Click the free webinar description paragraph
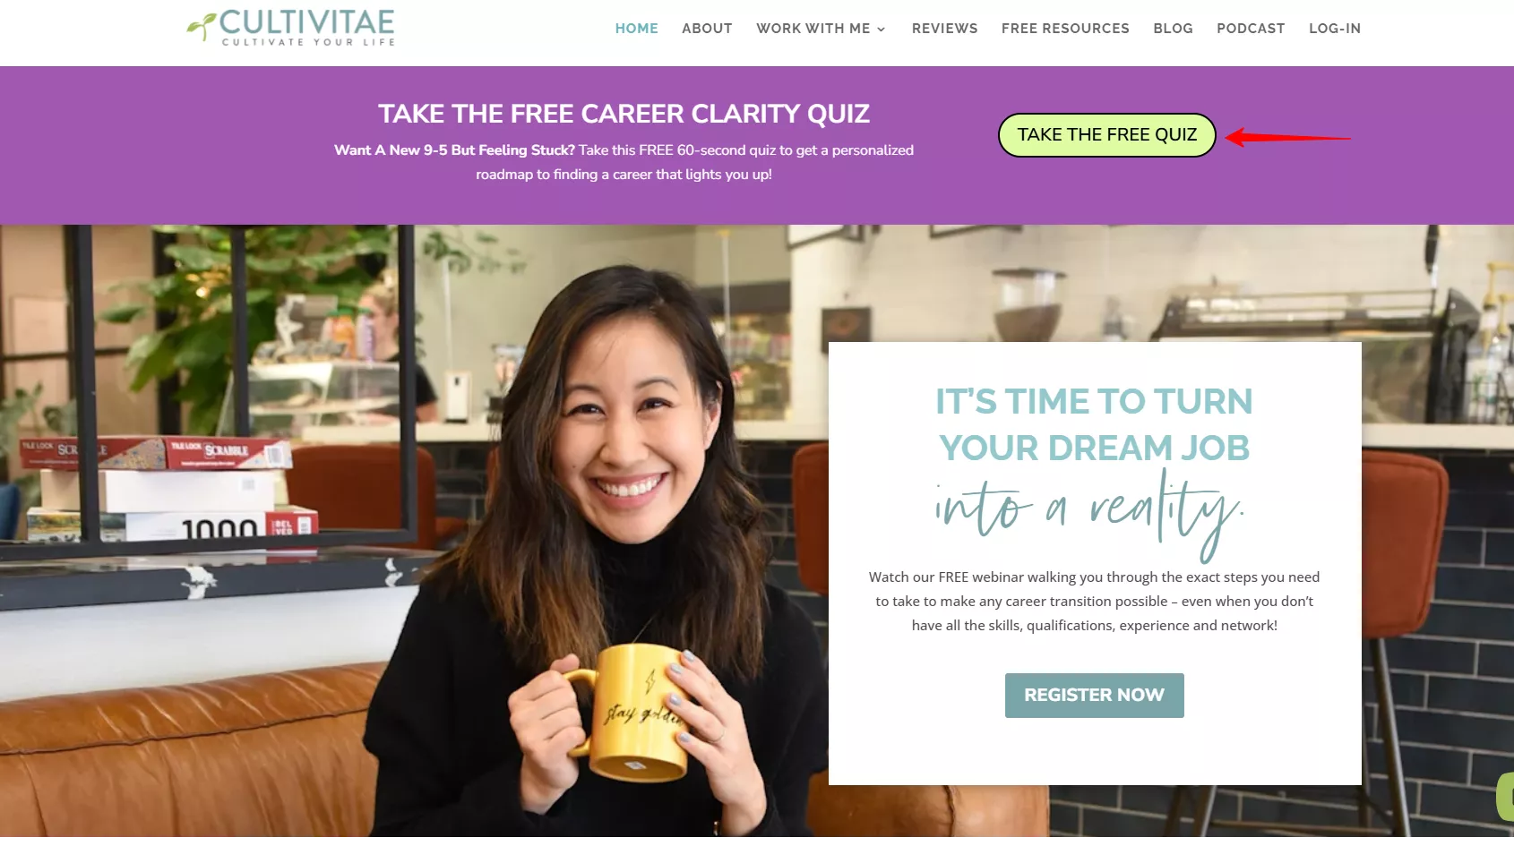1514x846 pixels. coord(1094,602)
